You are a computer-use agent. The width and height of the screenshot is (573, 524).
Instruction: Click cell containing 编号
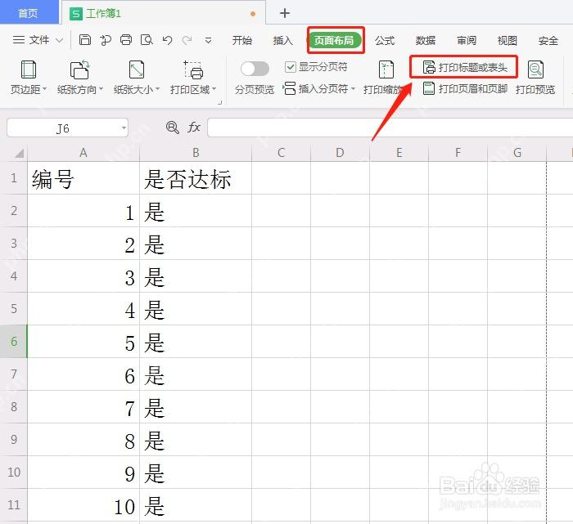click(x=83, y=178)
